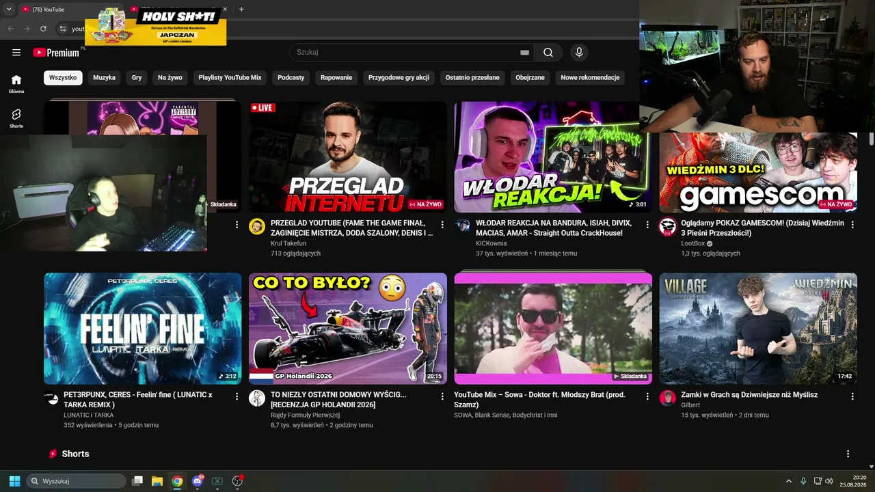The height and width of the screenshot is (492, 875).
Task: Open PRZEGLAD YOUTUBE video title link
Action: point(351,228)
